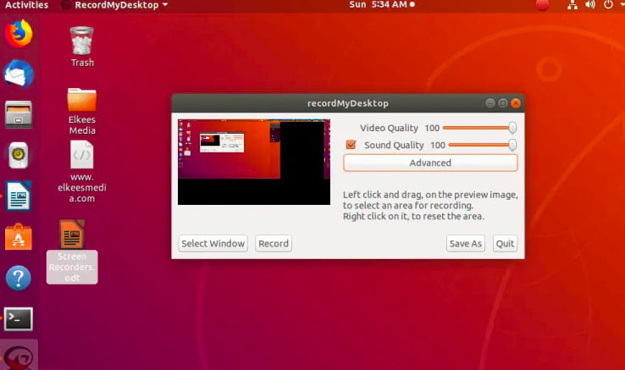
Task: Click the Video Quality label
Action: [x=389, y=128]
